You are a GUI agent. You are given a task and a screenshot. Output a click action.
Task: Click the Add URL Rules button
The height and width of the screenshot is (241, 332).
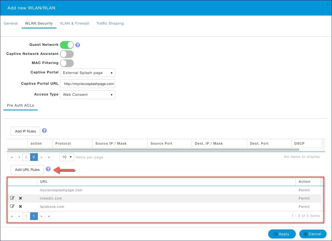[x=27, y=170]
